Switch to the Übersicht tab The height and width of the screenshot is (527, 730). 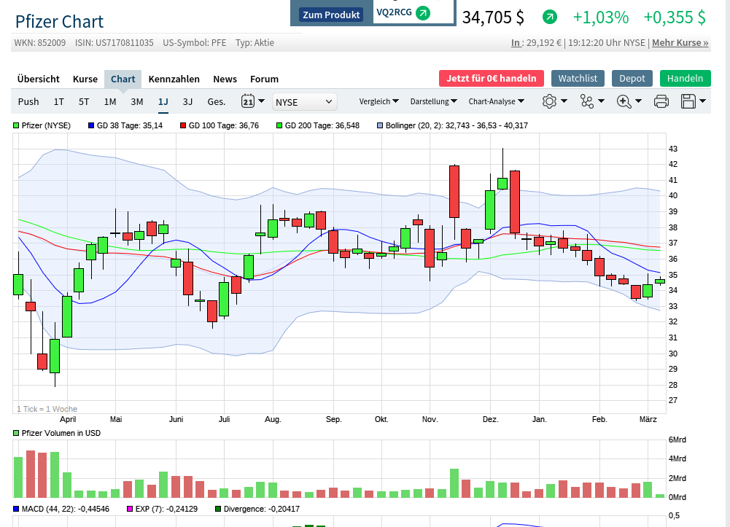(38, 79)
